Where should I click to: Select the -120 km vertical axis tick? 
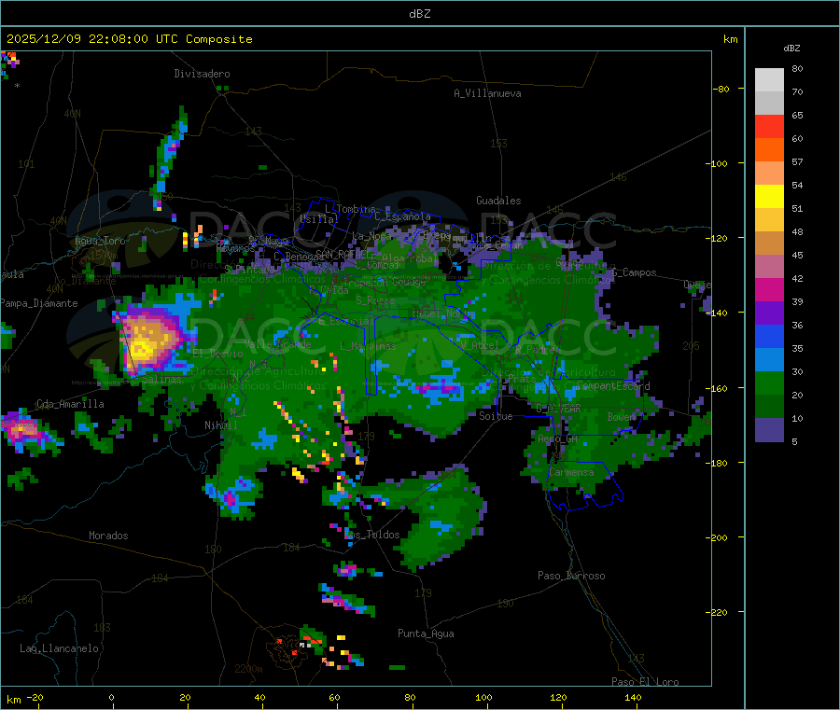pos(717,238)
